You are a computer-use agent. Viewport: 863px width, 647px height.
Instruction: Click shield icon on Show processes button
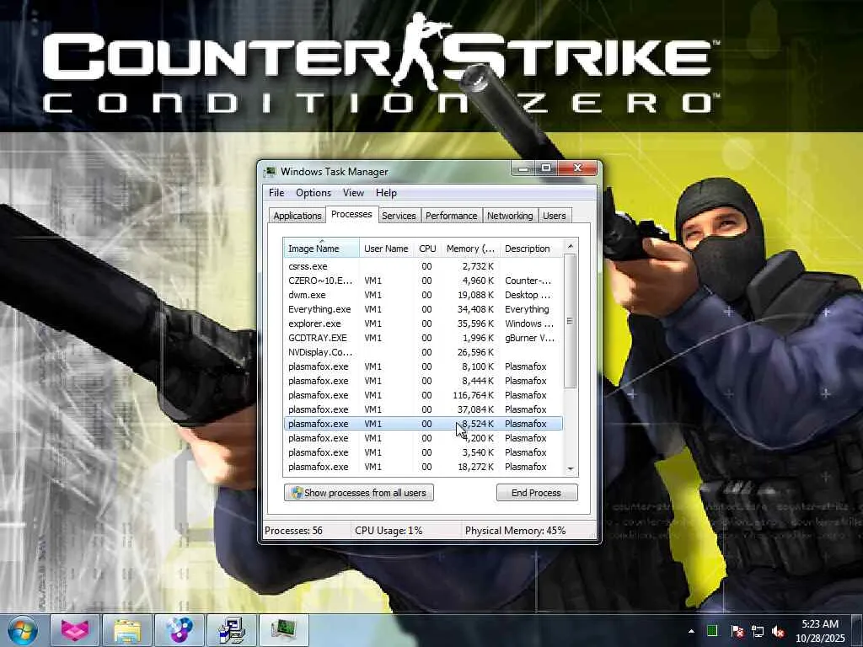tap(297, 492)
